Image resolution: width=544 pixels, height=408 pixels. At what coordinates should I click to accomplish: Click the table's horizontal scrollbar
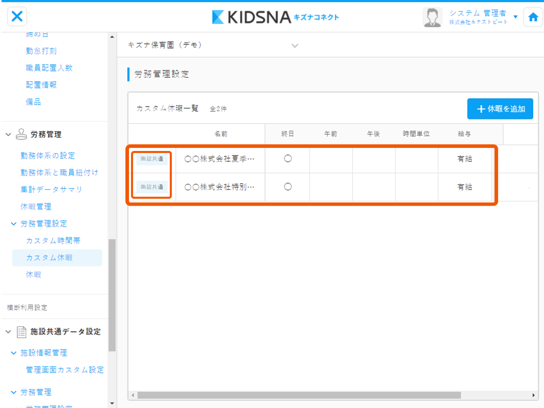(298, 395)
